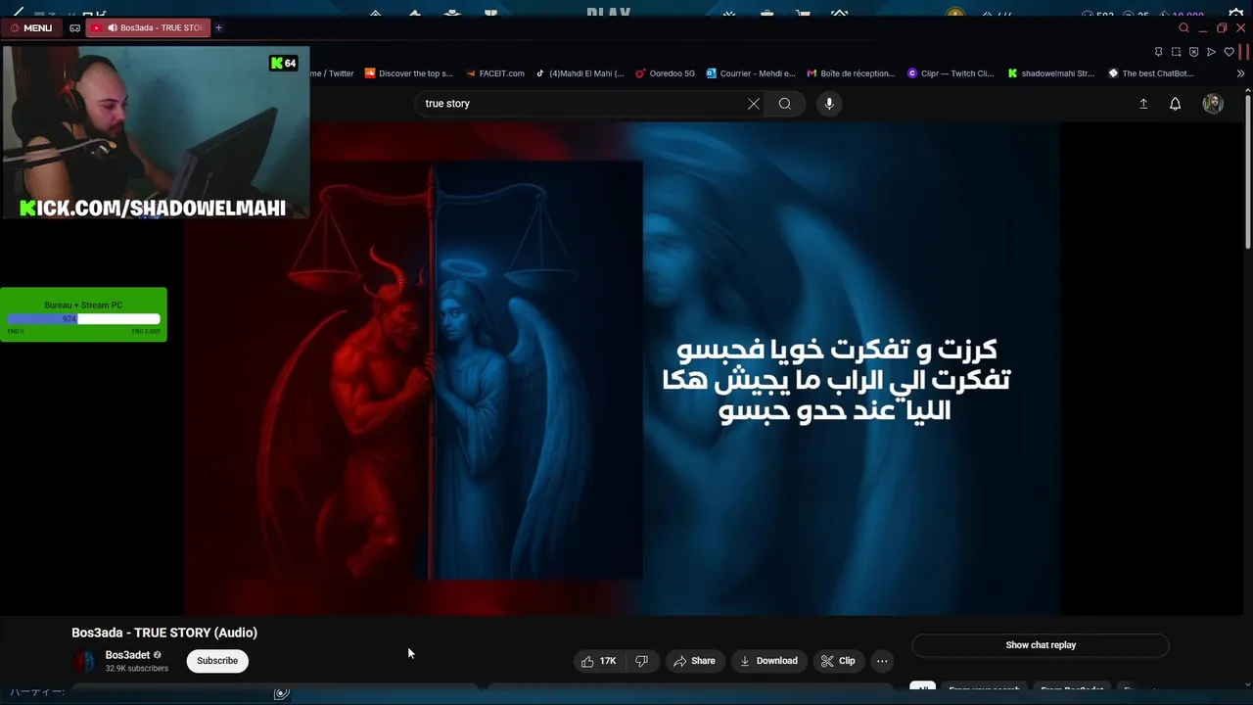Open Discover the top s... SoundCloud bookmark

coord(408,73)
